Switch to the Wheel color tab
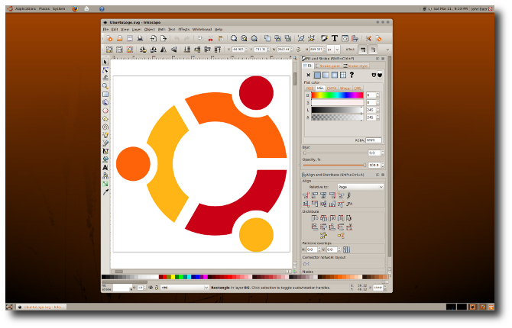 [345, 88]
